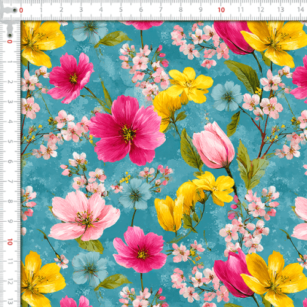Viewport: 307px width, 307px height.
Task: Click the number 1 on the left ruler
Action: [x=10, y=61]
